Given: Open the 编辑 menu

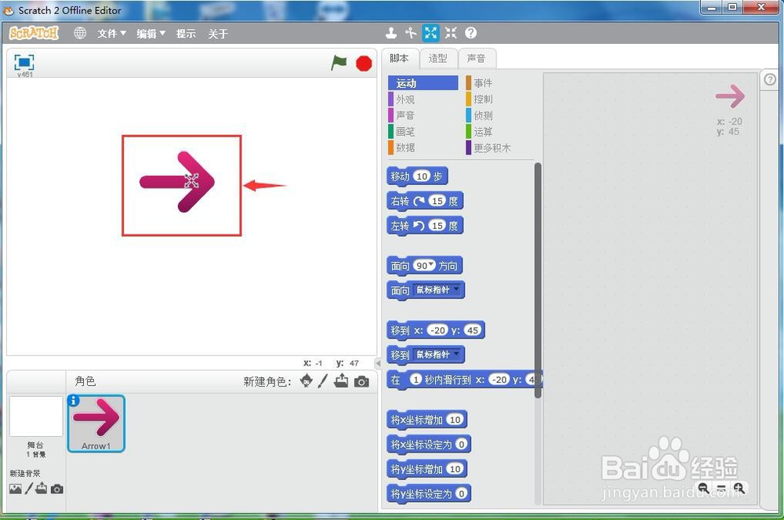Looking at the screenshot, I should pos(151,34).
